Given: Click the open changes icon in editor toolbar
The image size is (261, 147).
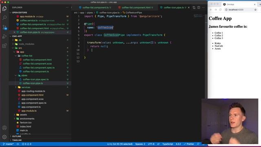Looking at the screenshot, I should pos(194,7).
